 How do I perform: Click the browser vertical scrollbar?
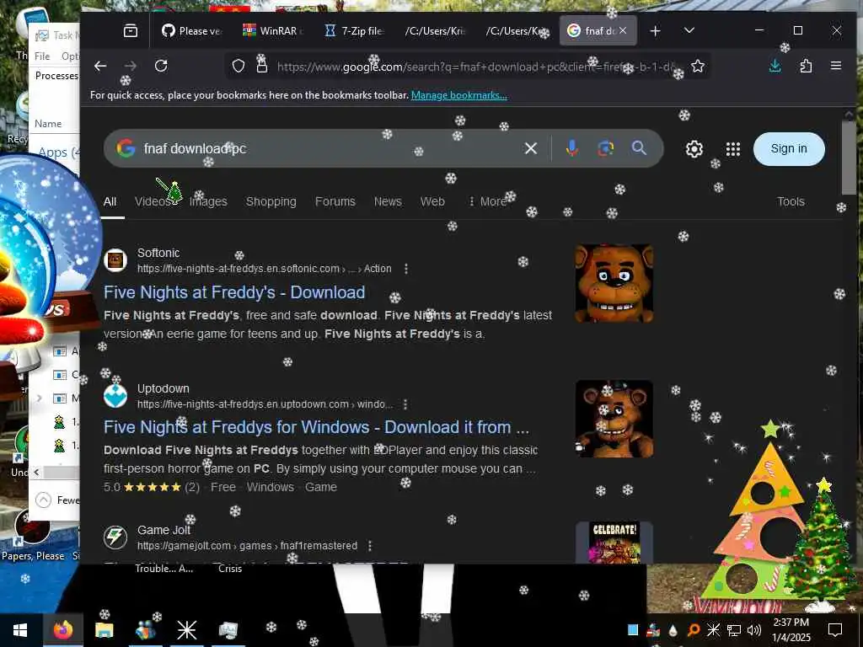848,158
